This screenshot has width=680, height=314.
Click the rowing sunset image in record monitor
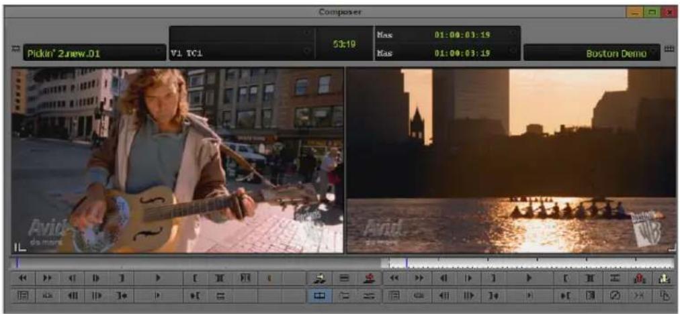[x=511, y=160]
